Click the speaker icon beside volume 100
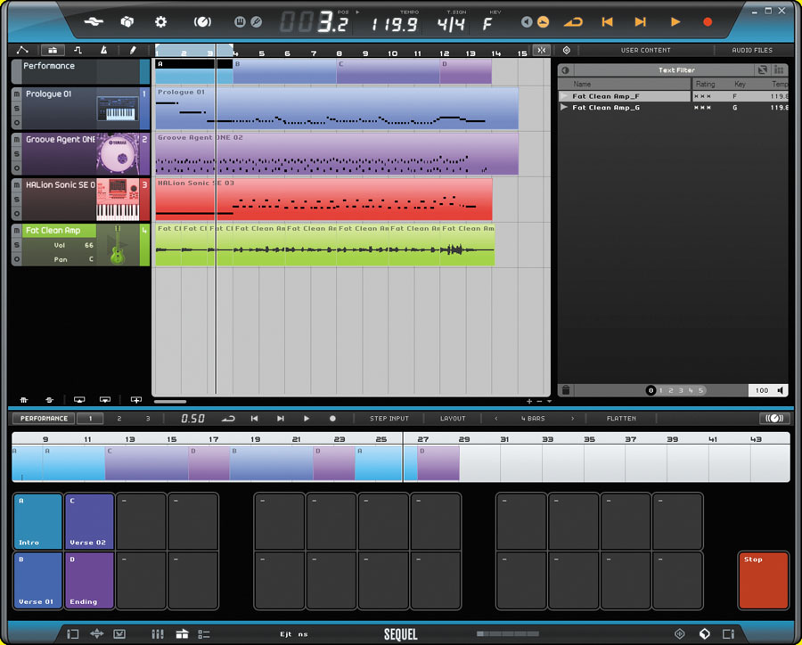The height and width of the screenshot is (645, 802). coord(781,390)
